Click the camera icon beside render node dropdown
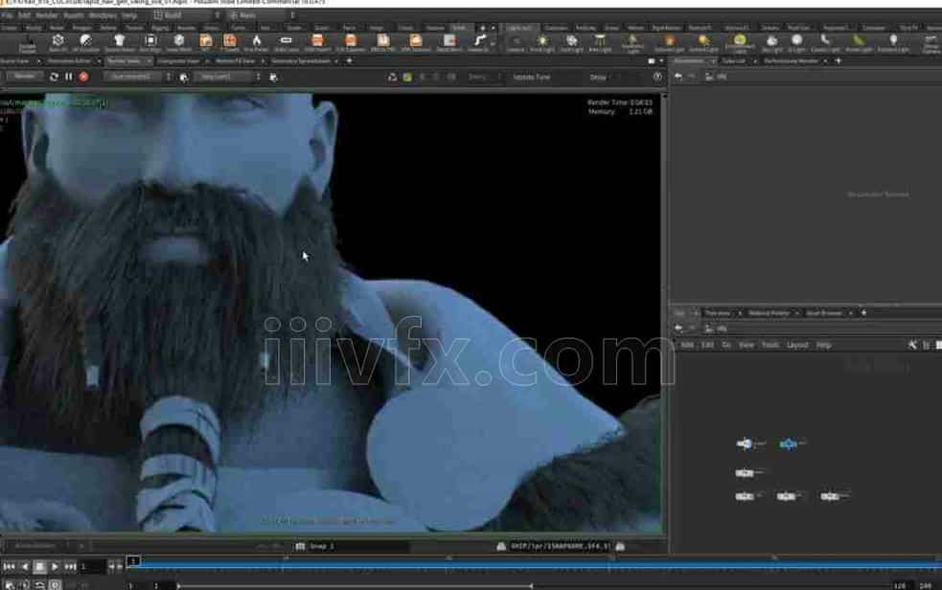942x590 pixels. coord(184,77)
